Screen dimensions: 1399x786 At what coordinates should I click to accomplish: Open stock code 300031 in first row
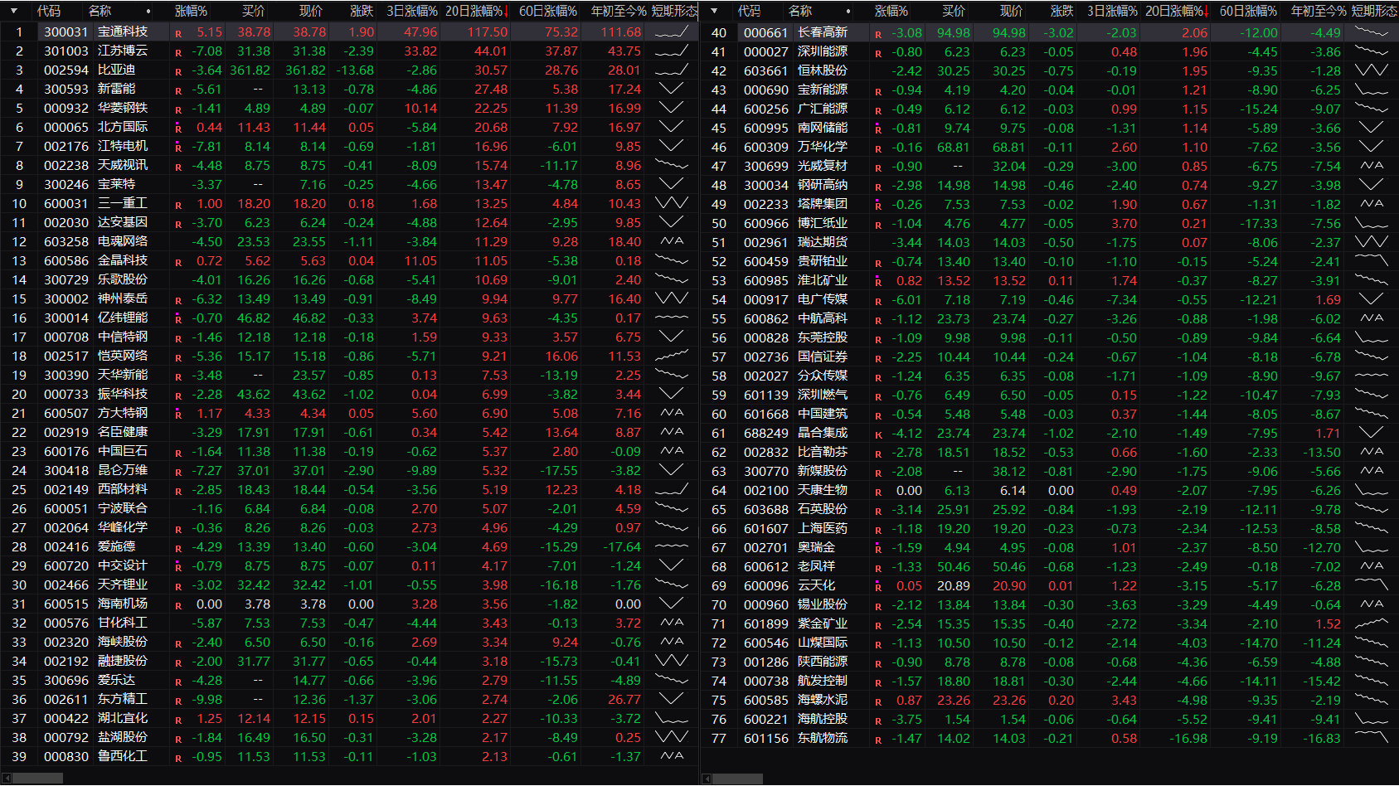pos(66,32)
